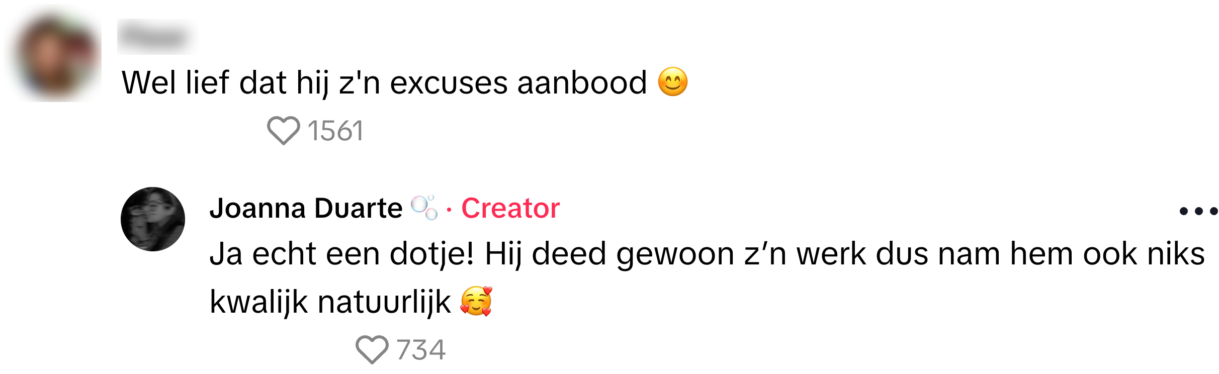Open the blurred username above first comment
Viewport: 1219px width, 374px height.
[157, 37]
